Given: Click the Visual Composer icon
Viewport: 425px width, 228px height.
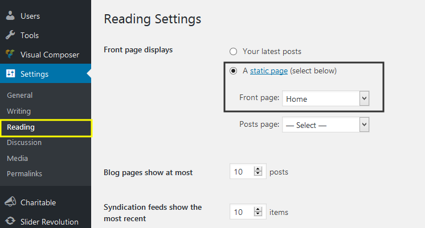Looking at the screenshot, I should (10, 55).
